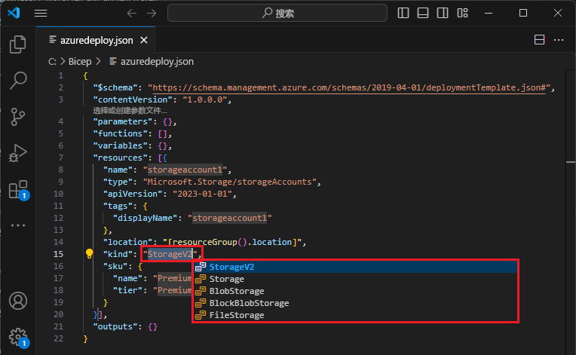Click the "outputs" key on line 21
Screen dimensions: 576x355
point(118,326)
